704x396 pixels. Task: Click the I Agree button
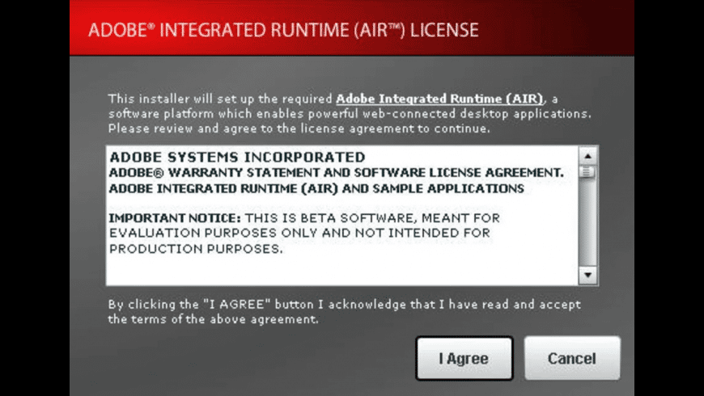click(464, 358)
